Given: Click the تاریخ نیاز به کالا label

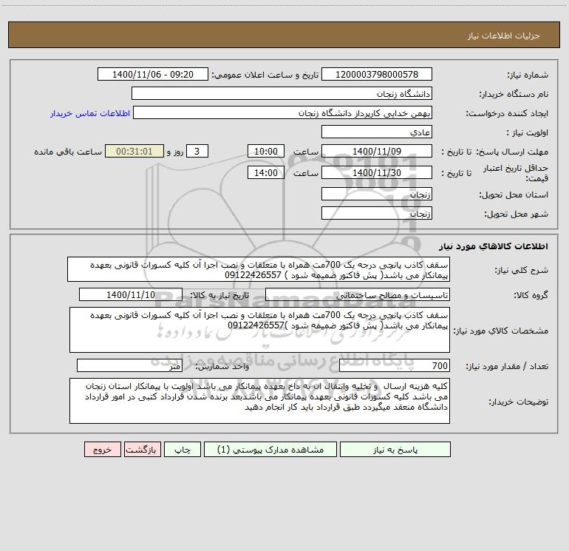Looking at the screenshot, I should [x=219, y=295].
